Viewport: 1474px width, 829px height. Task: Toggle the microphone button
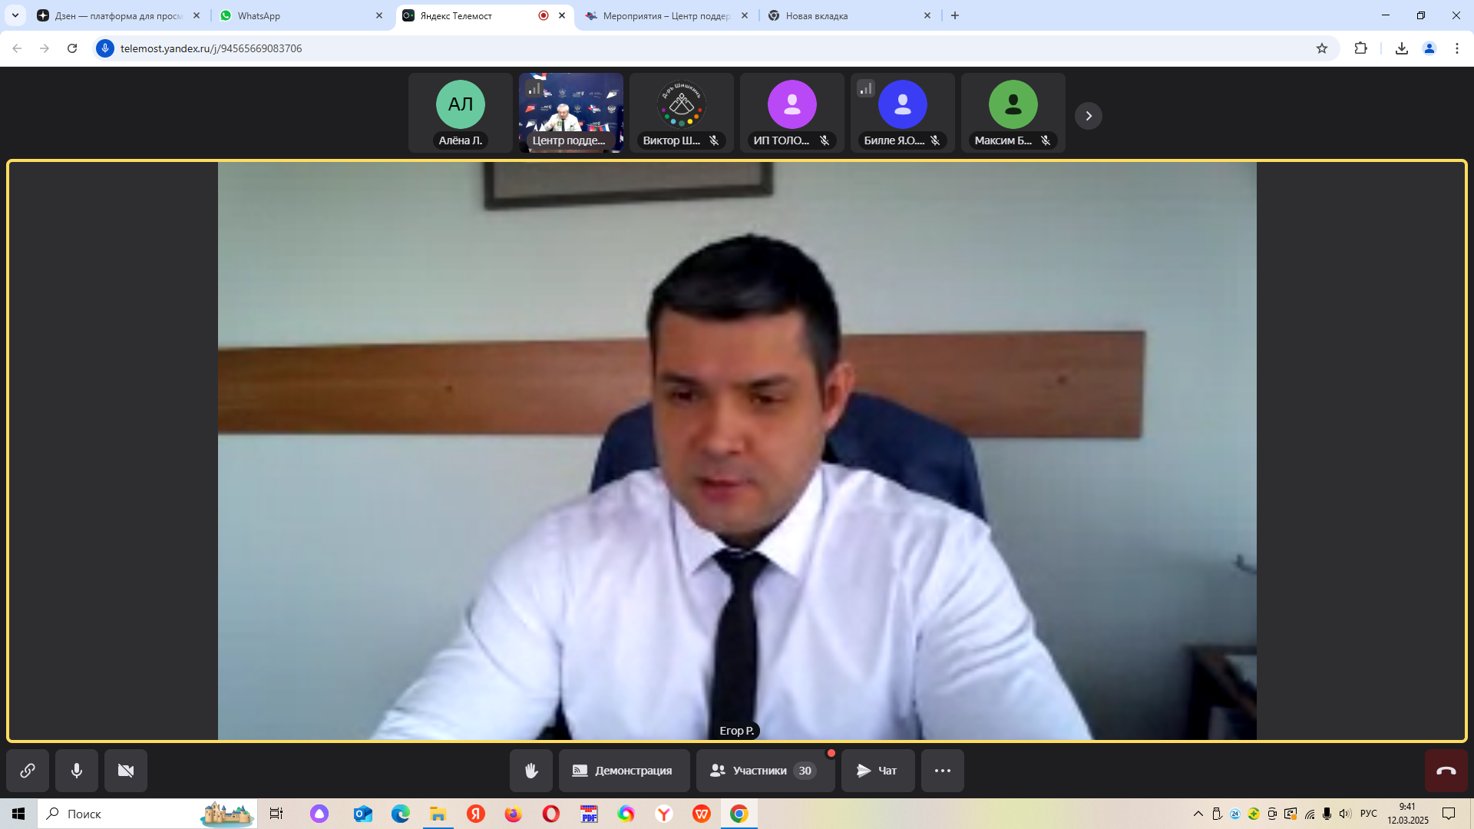[x=77, y=771]
